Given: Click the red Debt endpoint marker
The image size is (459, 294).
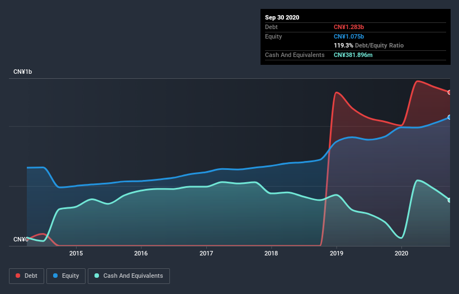Looking at the screenshot, I should pyautogui.click(x=449, y=92).
